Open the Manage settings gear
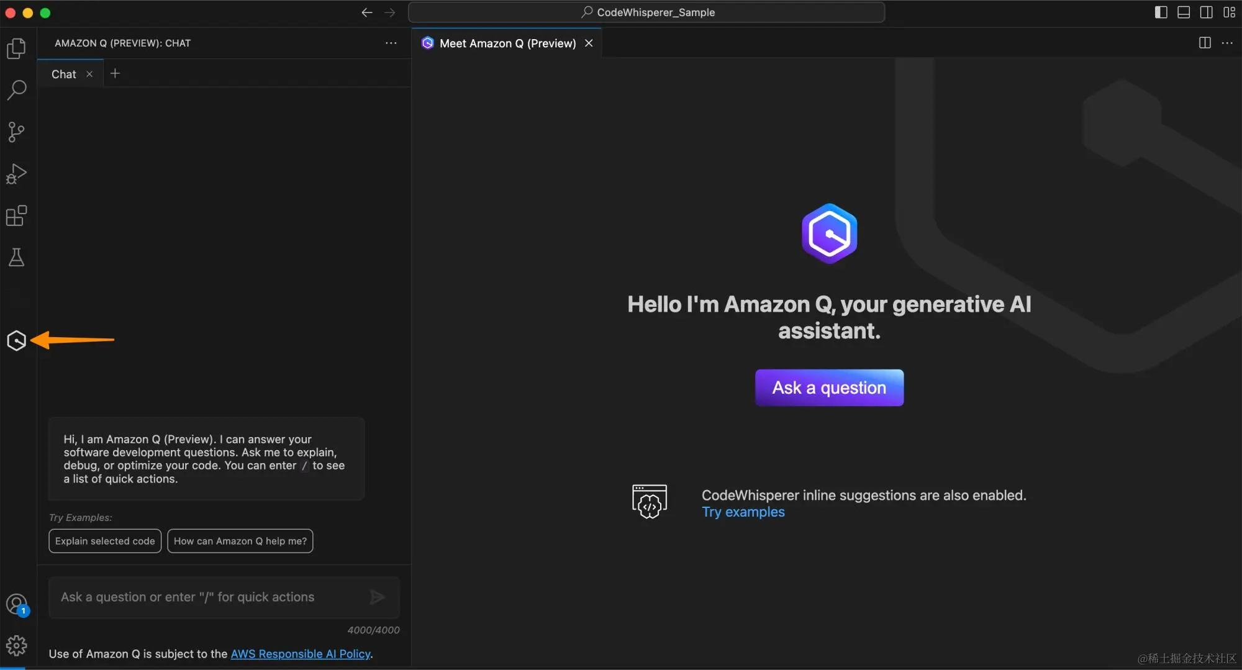Viewport: 1242px width, 670px height. pos(17,645)
